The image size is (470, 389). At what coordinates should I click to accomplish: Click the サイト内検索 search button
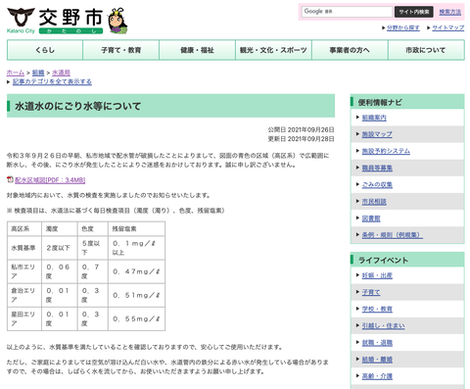[x=414, y=12]
